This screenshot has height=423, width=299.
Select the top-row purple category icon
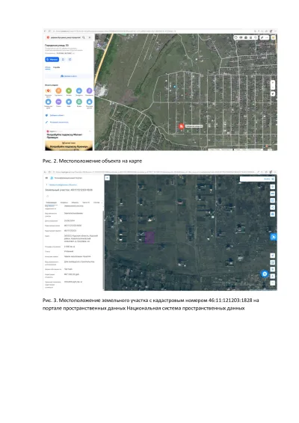(x=89, y=90)
